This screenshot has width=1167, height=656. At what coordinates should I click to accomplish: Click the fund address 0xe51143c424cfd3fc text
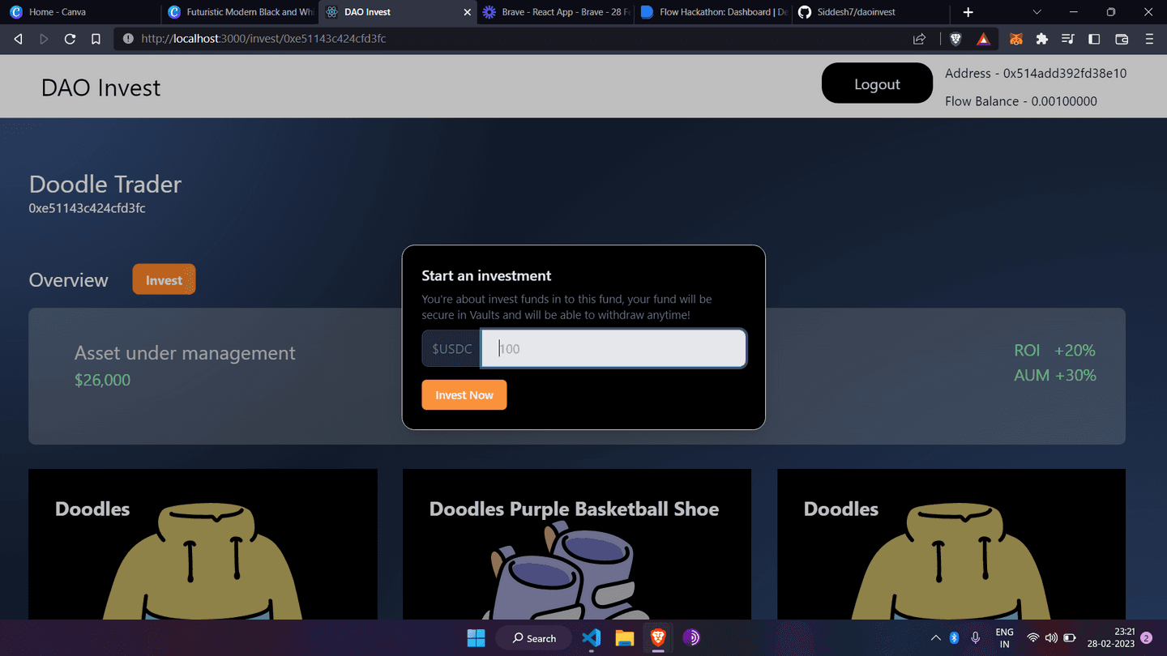[87, 208]
